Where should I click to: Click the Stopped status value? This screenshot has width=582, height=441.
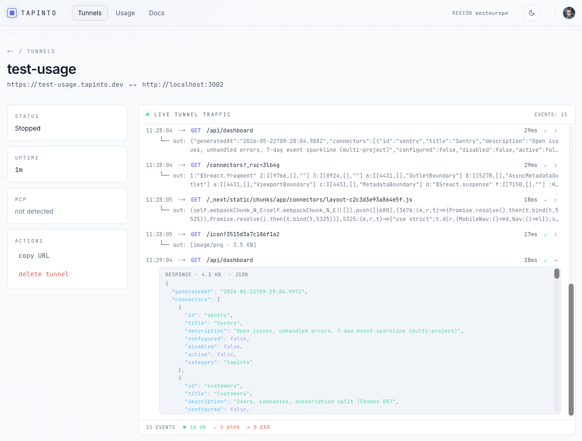point(28,128)
